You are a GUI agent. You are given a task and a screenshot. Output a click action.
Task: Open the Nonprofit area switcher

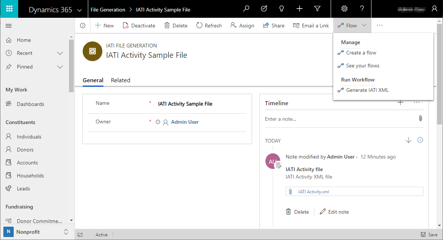37,232
